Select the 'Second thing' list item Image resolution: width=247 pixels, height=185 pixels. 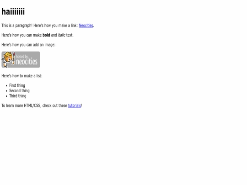pyautogui.click(x=19, y=91)
